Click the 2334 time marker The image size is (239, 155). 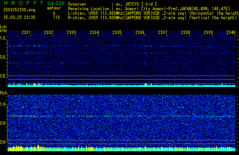click(x=94, y=33)
